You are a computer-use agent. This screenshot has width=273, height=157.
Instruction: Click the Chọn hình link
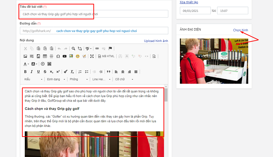pyautogui.click(x=240, y=30)
